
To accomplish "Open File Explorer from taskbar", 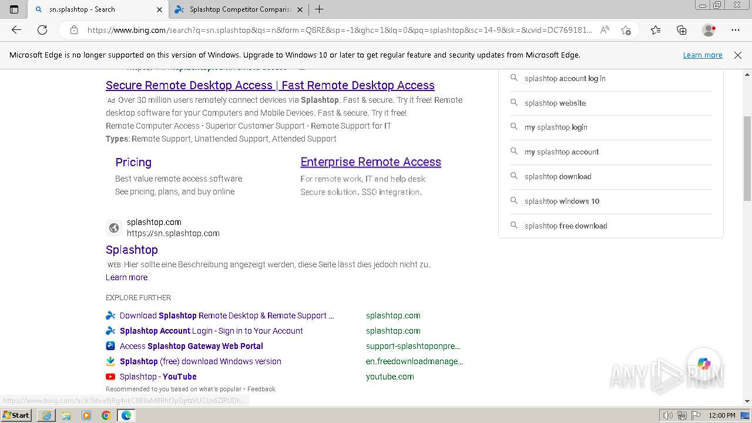I will (x=66, y=415).
